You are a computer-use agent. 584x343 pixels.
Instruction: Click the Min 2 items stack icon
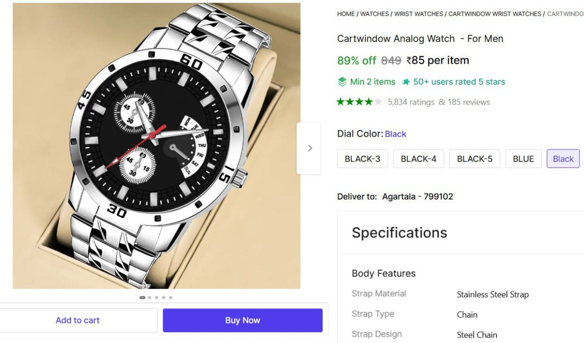[x=342, y=82]
